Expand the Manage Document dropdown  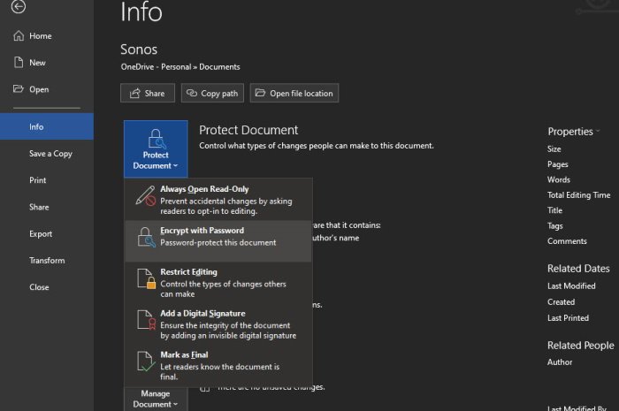click(x=156, y=399)
